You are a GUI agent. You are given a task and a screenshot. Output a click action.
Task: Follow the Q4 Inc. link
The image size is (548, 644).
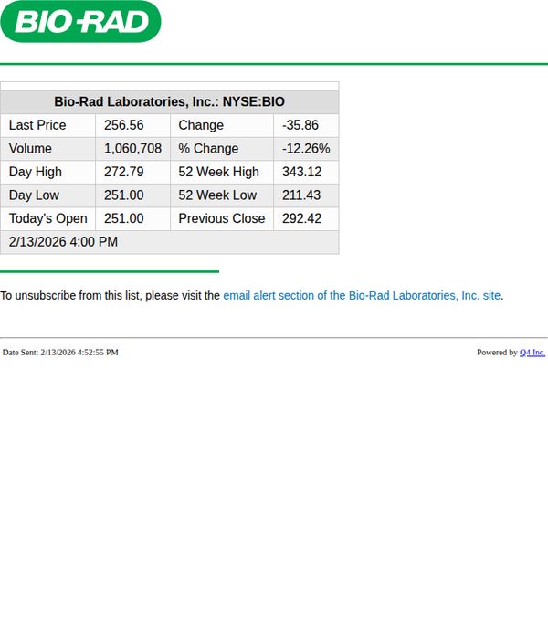click(x=532, y=353)
